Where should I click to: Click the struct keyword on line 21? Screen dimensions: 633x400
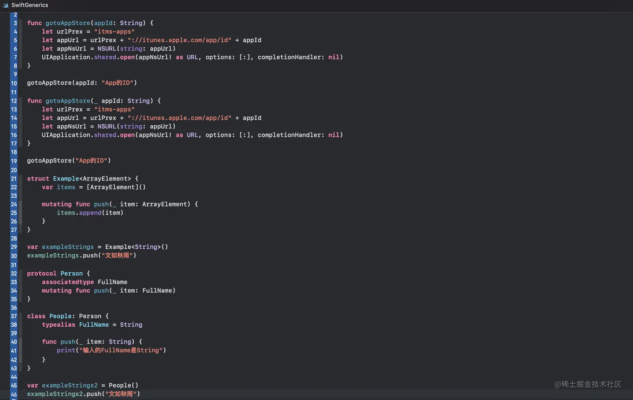tap(38, 179)
